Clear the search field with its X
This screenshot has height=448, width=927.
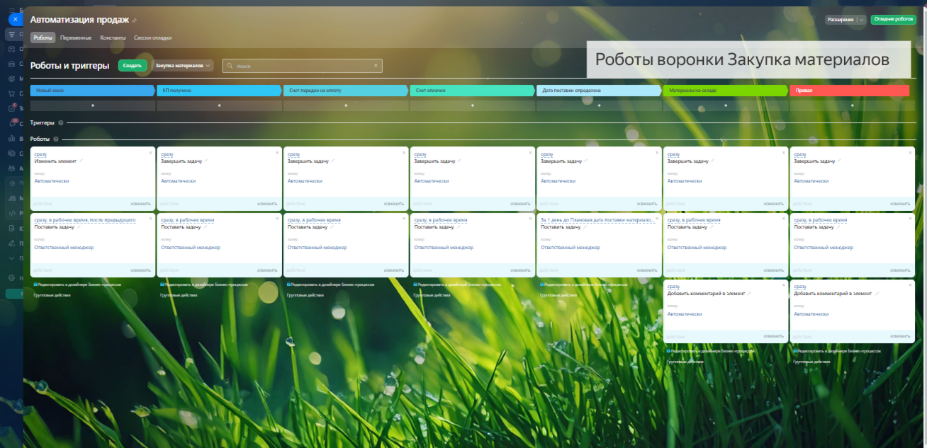[376, 65]
